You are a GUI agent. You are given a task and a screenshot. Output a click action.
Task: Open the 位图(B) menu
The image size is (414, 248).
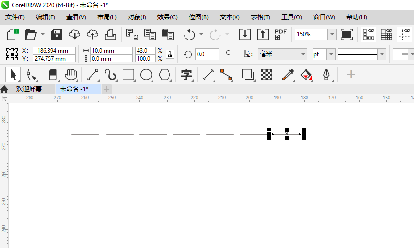(x=199, y=17)
